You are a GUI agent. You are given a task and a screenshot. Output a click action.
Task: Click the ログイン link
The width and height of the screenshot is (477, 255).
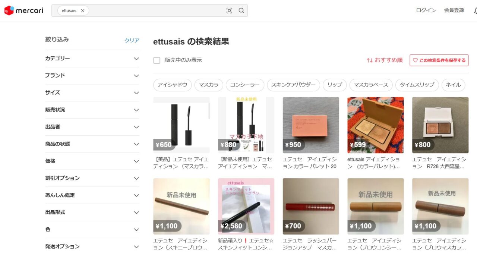click(x=426, y=10)
